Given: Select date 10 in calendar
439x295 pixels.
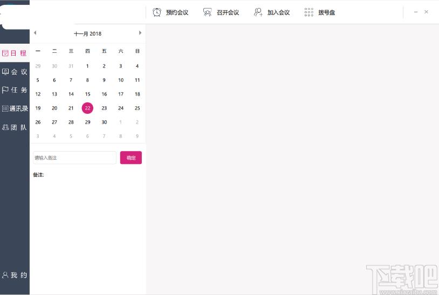Looking at the screenshot, I should [x=121, y=80].
